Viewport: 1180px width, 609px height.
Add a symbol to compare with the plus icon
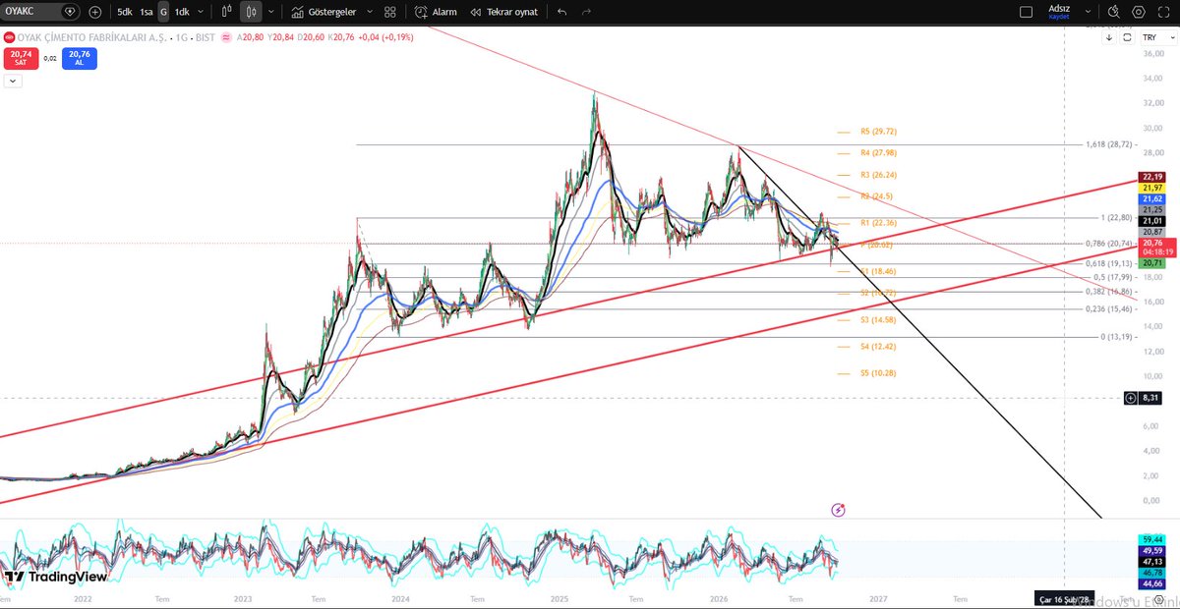click(x=94, y=12)
